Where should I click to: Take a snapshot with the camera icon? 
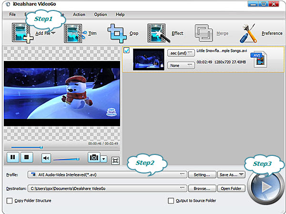(x=94, y=157)
